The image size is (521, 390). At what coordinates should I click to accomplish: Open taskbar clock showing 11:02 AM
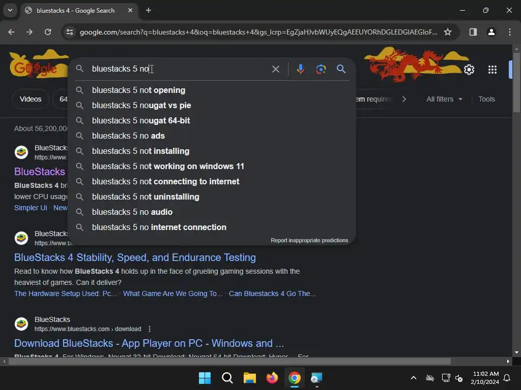click(485, 378)
